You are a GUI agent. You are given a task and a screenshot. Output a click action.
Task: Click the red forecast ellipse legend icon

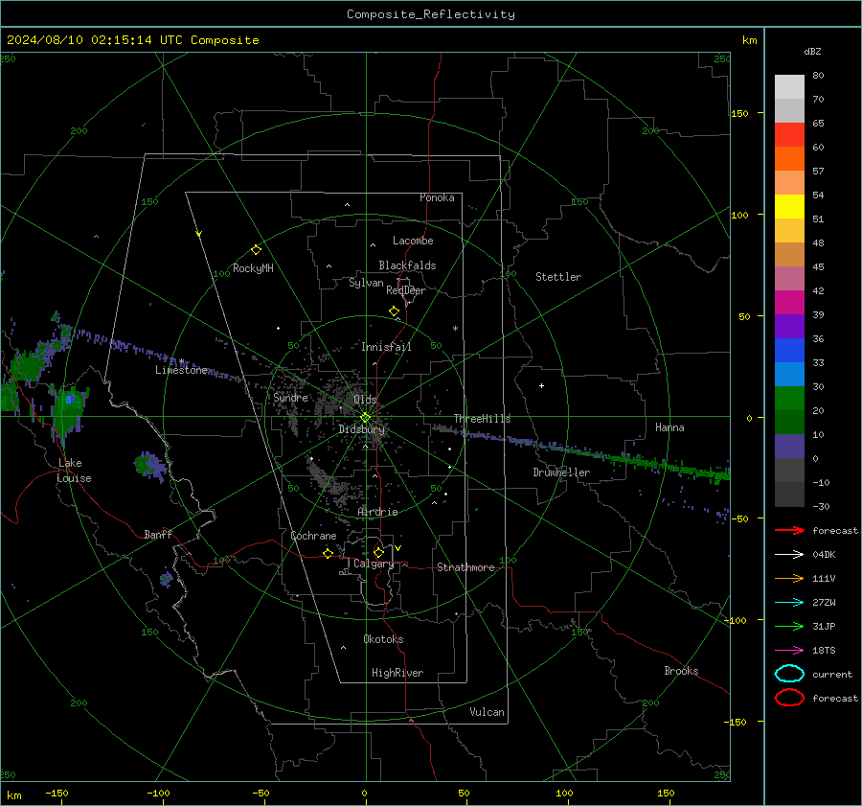789,698
